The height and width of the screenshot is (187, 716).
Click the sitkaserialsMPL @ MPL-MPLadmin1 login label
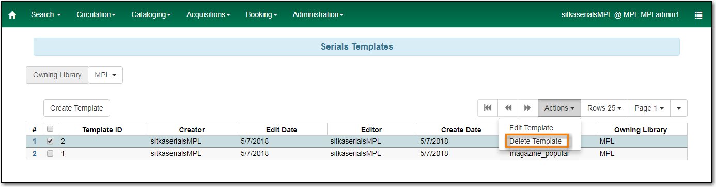tap(620, 15)
